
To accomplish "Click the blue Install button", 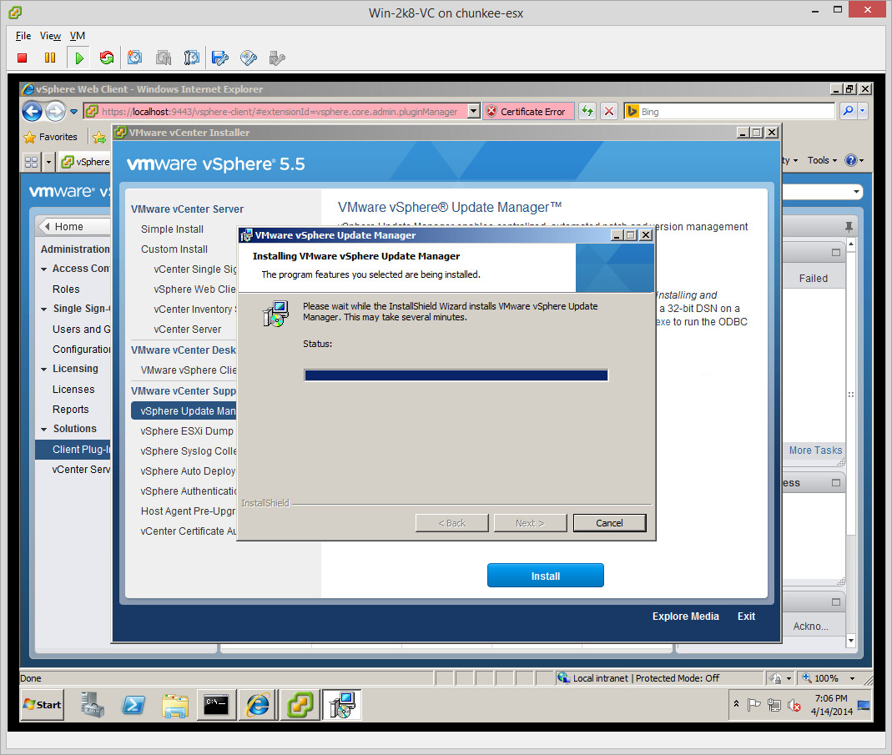I will click(545, 576).
